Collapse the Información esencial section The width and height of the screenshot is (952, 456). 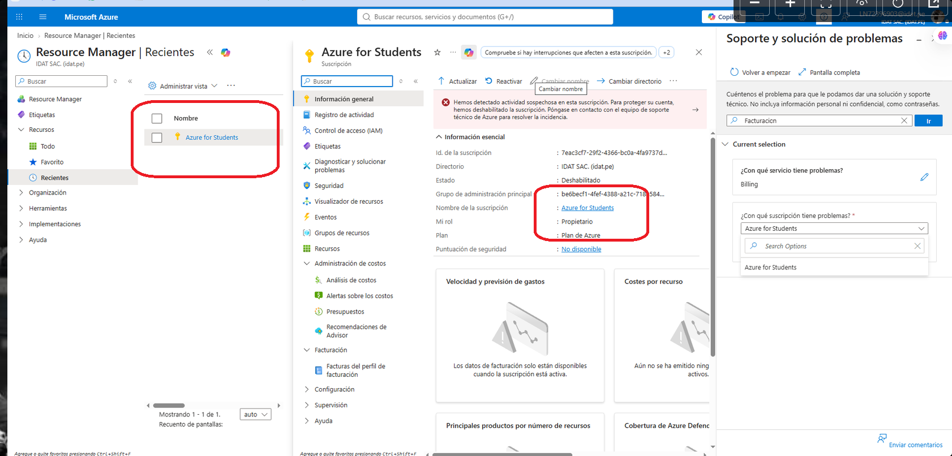(x=439, y=137)
